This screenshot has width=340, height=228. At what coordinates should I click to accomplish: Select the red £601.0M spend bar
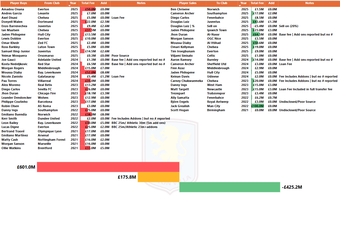click(108, 167)
